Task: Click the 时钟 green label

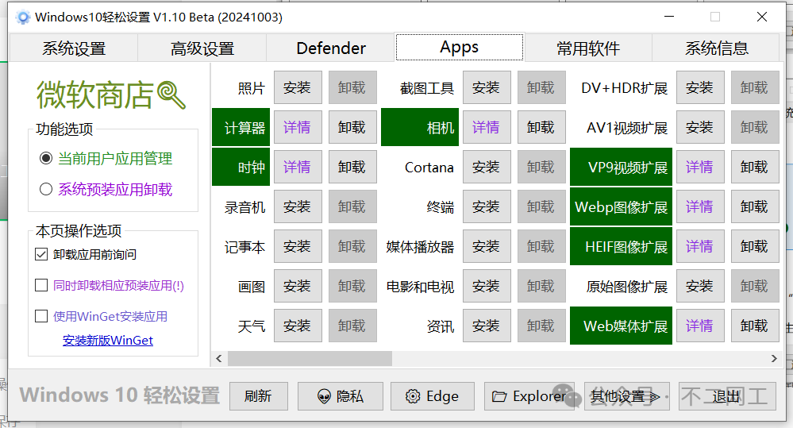Action: pos(241,167)
